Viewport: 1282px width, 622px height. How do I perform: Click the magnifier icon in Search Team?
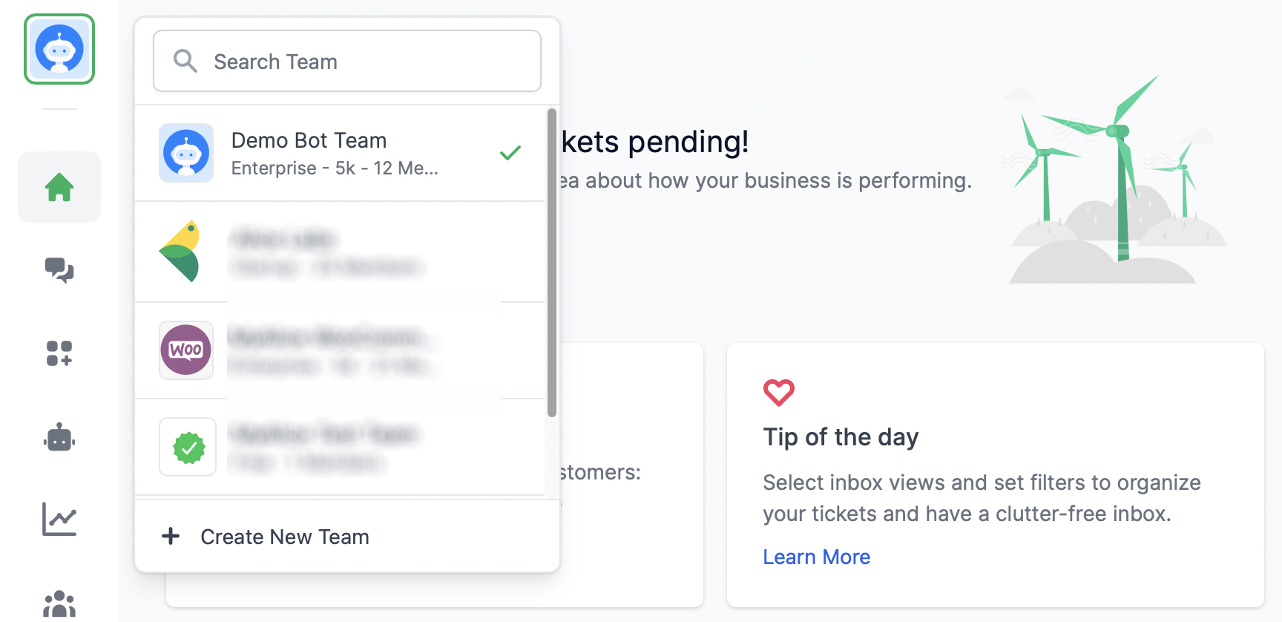point(185,61)
